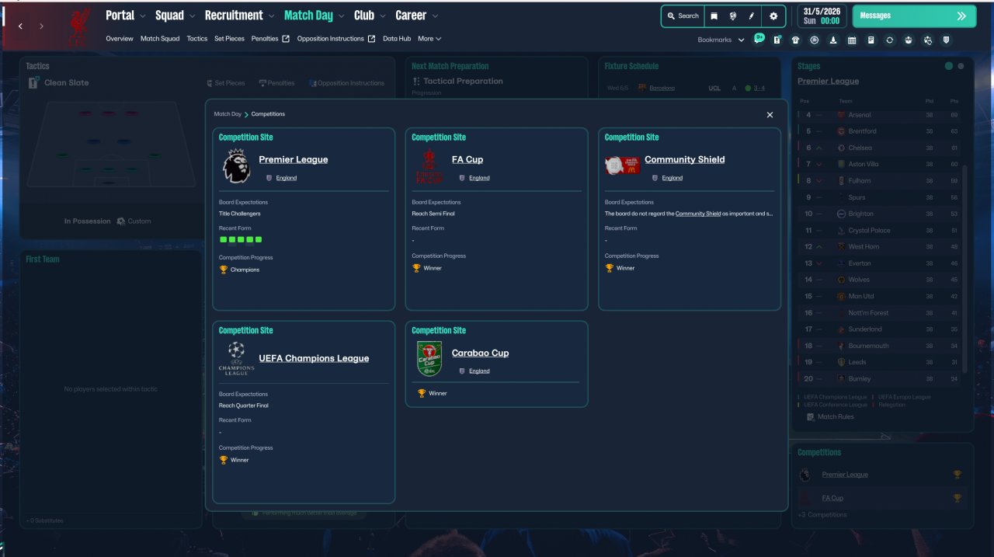Click the Premier League lion logo
The height and width of the screenshot is (557, 994).
click(x=235, y=167)
